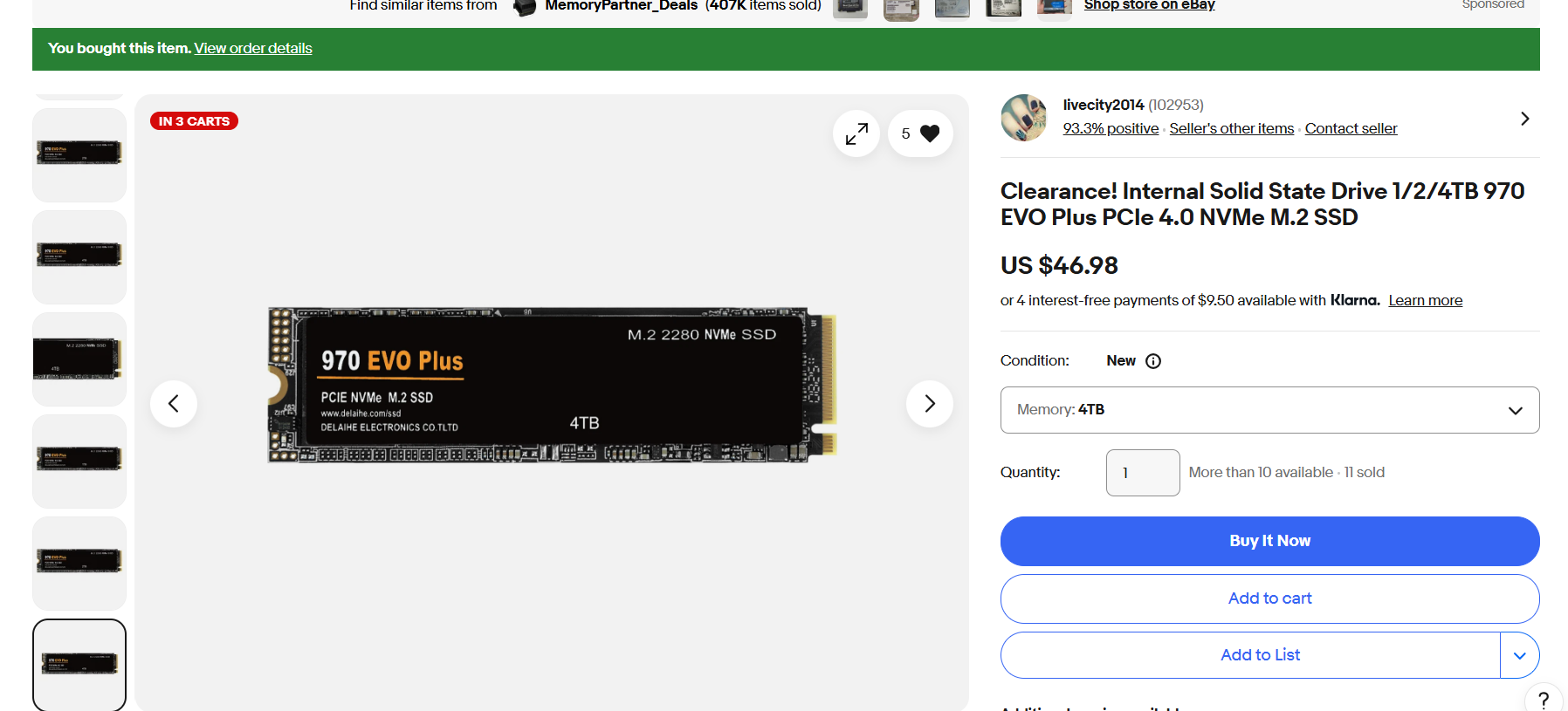Expand the Add to List options arrow
This screenshot has height=711, width=1568.
(x=1520, y=655)
